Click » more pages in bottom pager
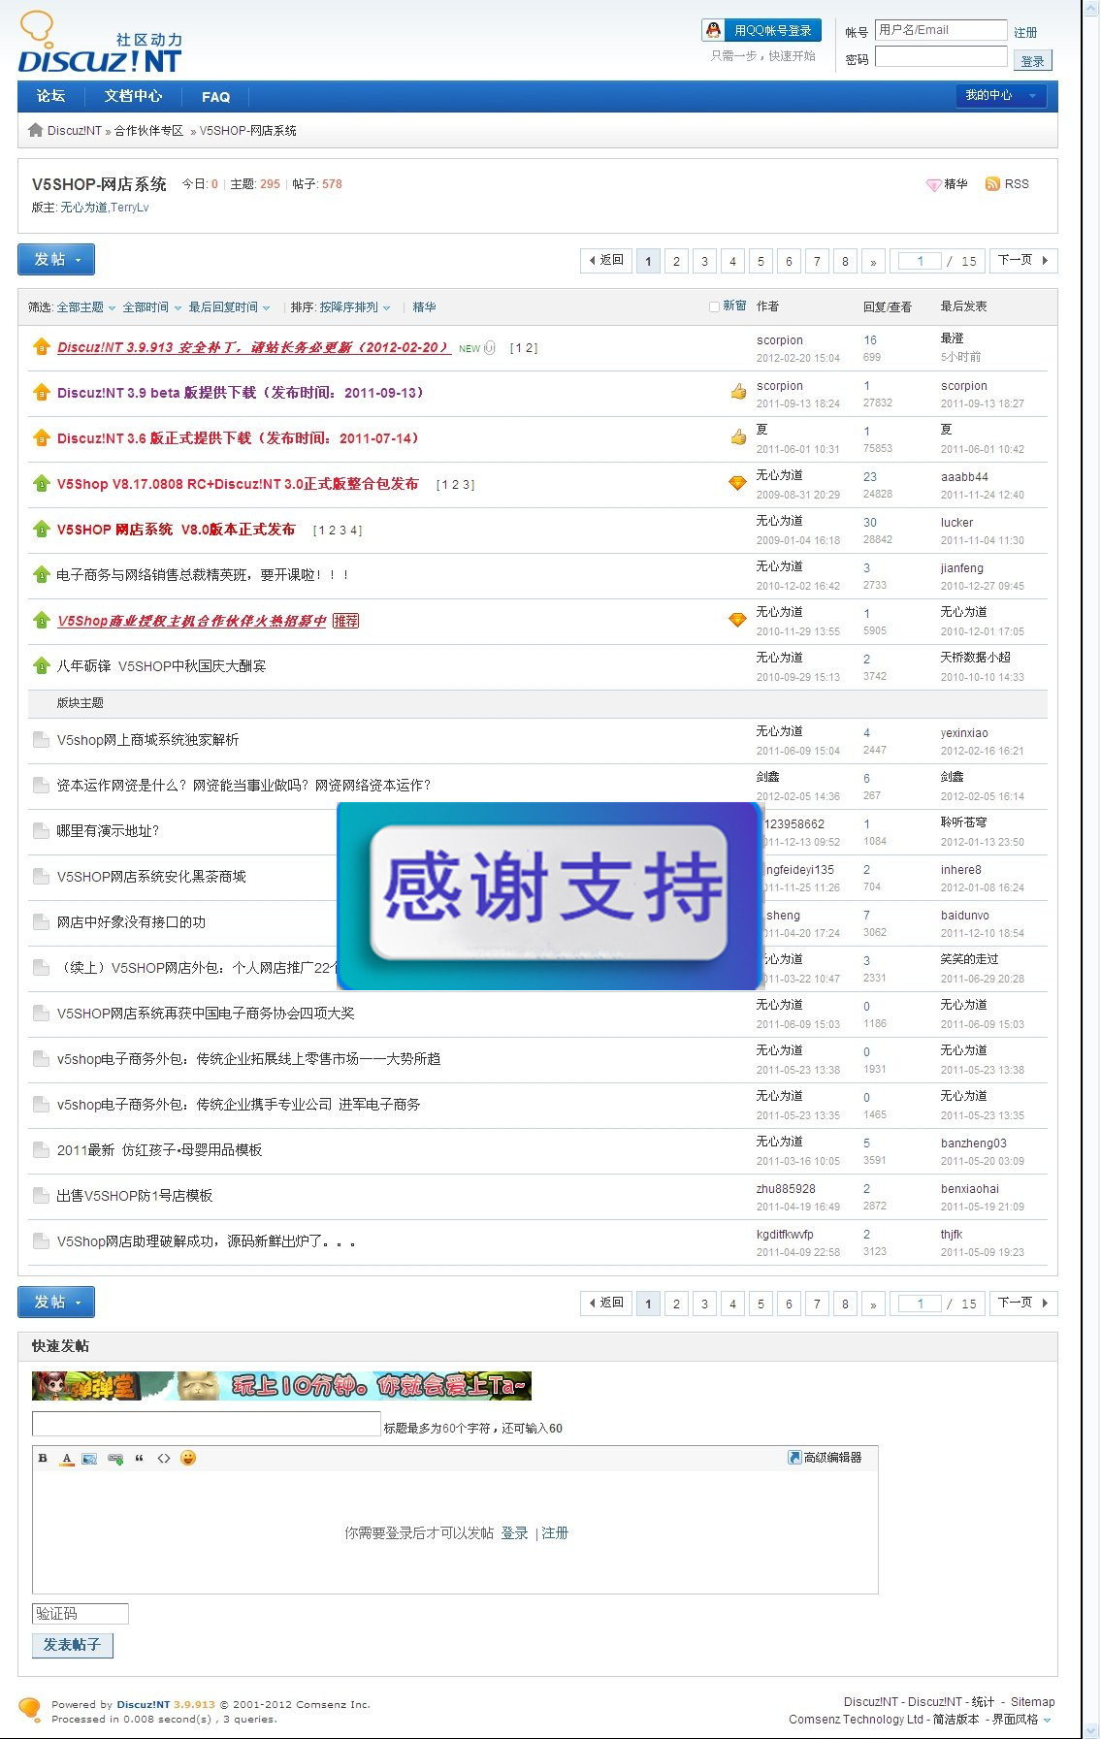 pos(873,1304)
